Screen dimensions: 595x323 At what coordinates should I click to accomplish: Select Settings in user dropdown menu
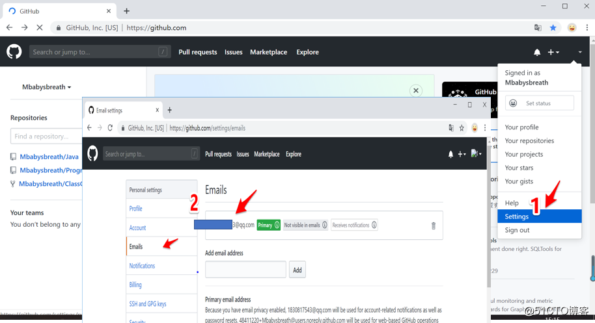tap(539, 216)
